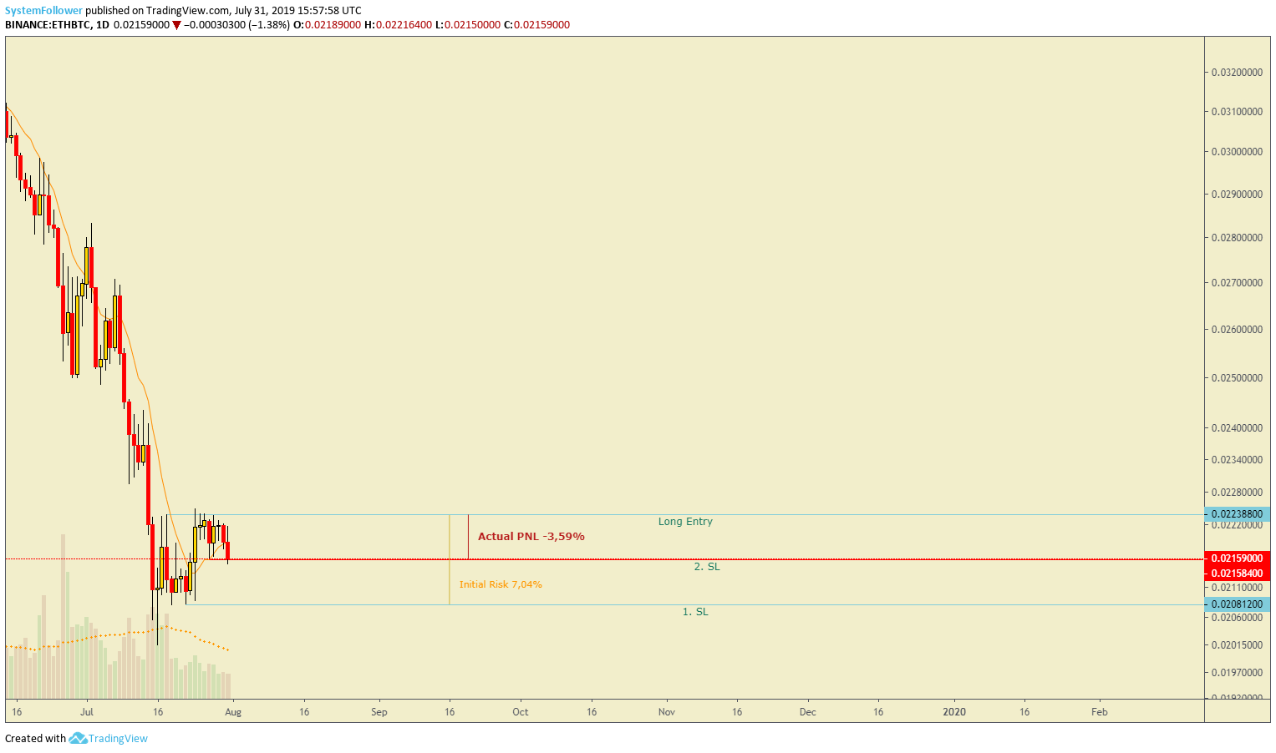Click the Oct label on time axis

pyautogui.click(x=521, y=712)
